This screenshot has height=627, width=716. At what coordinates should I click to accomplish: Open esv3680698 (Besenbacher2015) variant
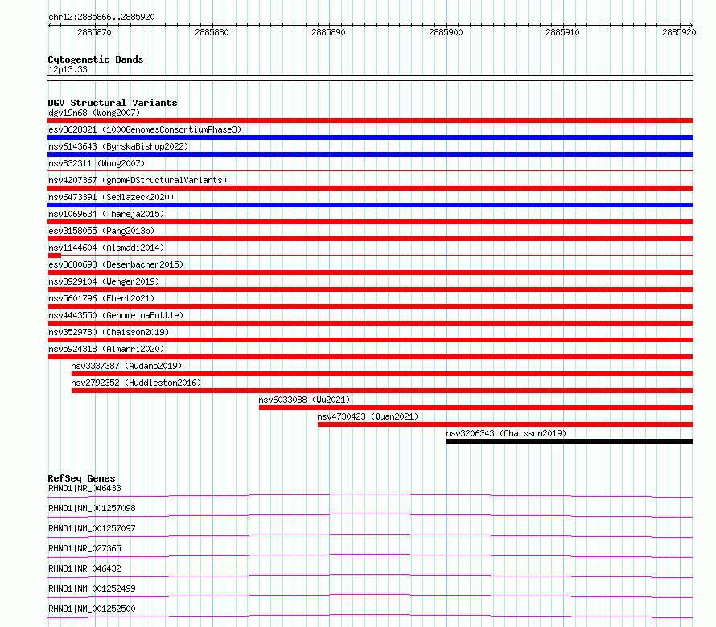(x=116, y=264)
